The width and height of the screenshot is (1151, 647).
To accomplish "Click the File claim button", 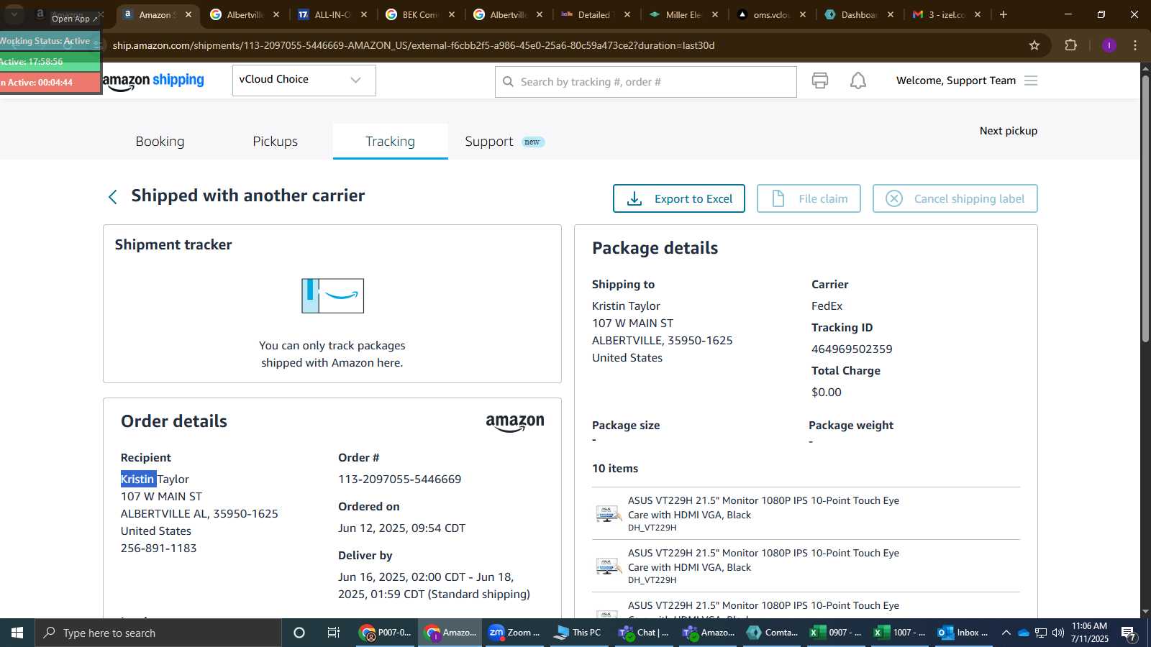I will [x=809, y=198].
